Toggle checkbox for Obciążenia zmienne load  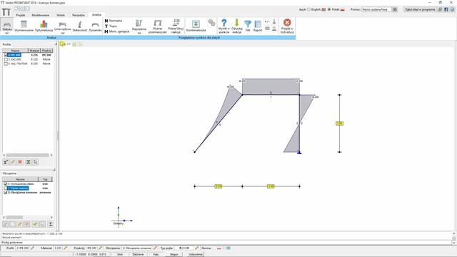click(x=6, y=192)
